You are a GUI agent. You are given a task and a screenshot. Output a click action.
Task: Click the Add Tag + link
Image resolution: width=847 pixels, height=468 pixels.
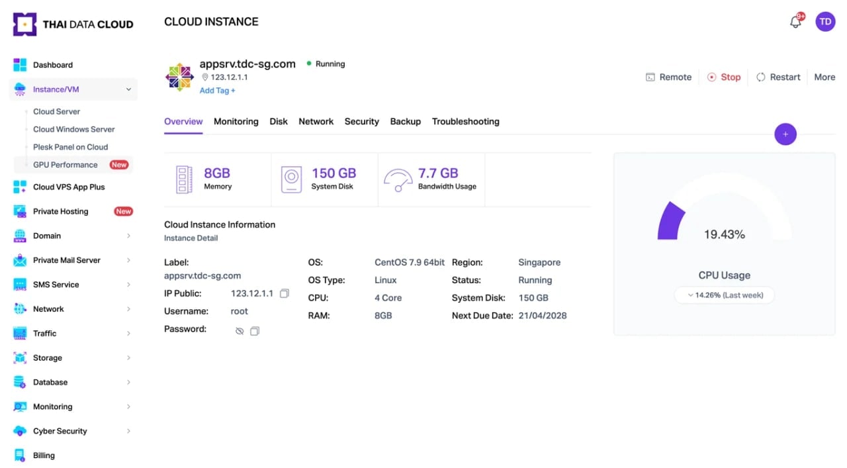click(218, 91)
